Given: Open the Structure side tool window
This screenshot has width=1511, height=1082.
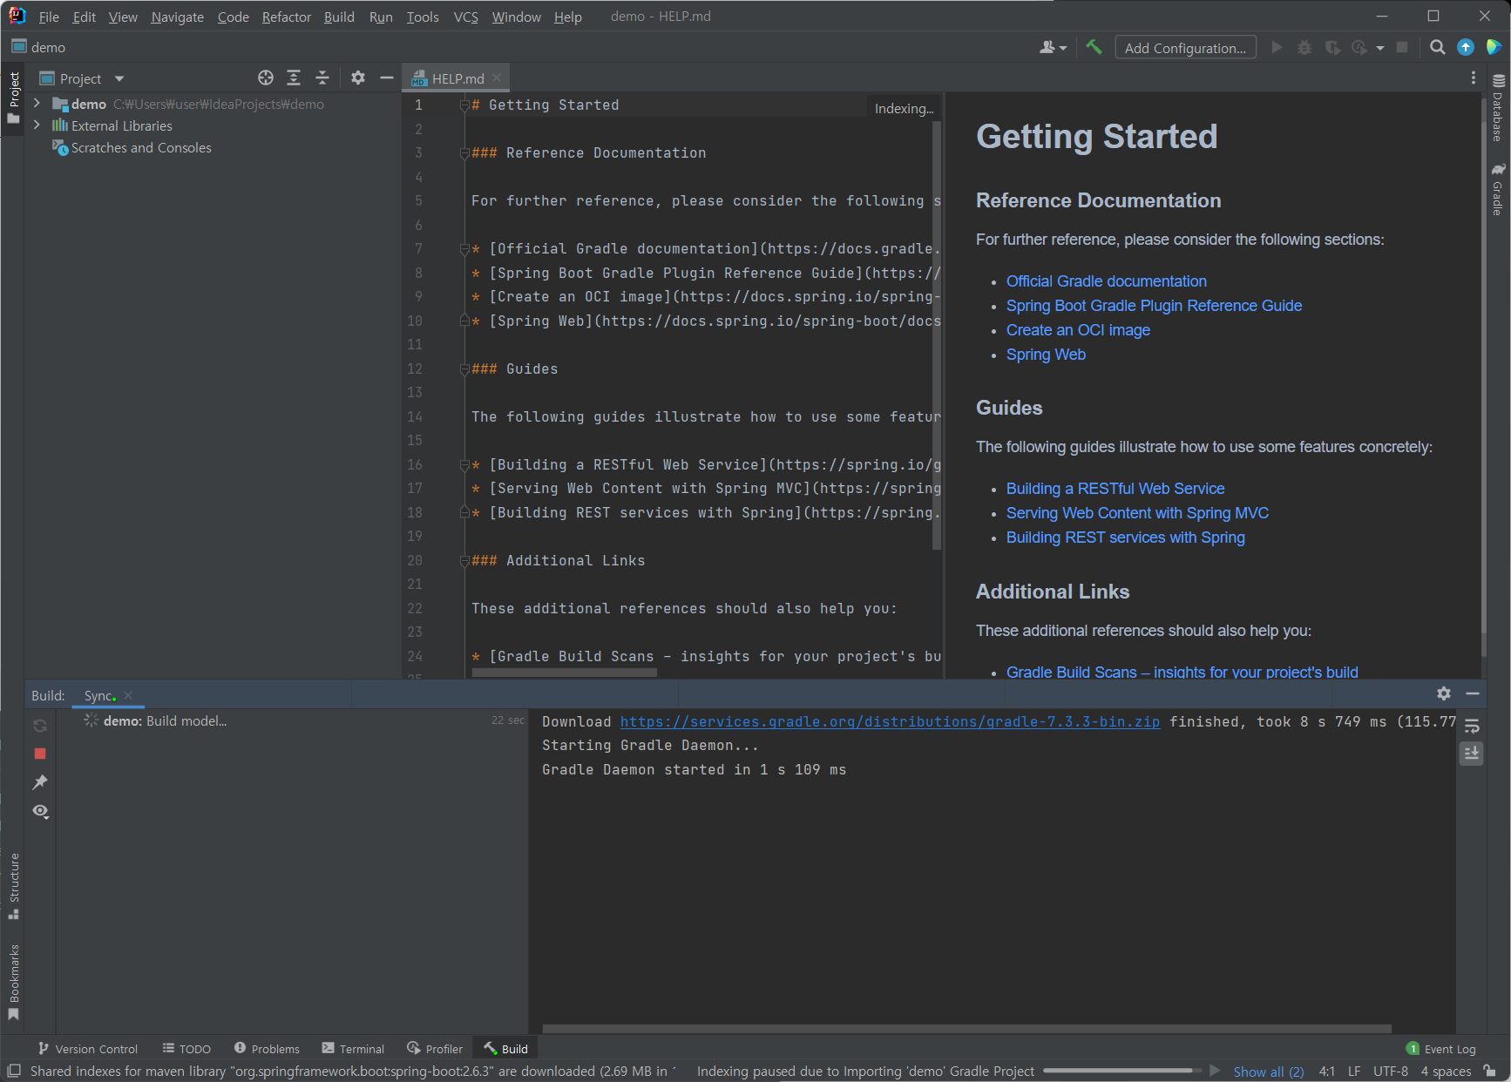Looking at the screenshot, I should pyautogui.click(x=14, y=886).
